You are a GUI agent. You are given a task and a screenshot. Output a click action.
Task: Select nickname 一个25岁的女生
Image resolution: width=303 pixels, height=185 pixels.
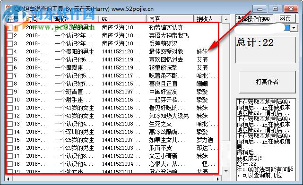74,140
